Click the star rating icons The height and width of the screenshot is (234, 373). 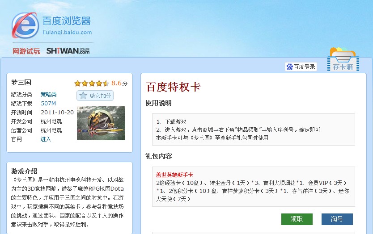pyautogui.click(x=92, y=84)
